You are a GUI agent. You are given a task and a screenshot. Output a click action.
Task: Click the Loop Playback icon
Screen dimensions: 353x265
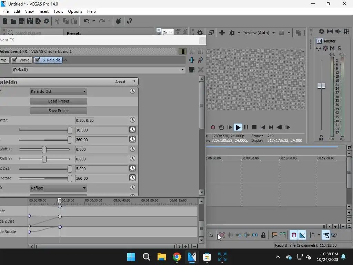221,127
